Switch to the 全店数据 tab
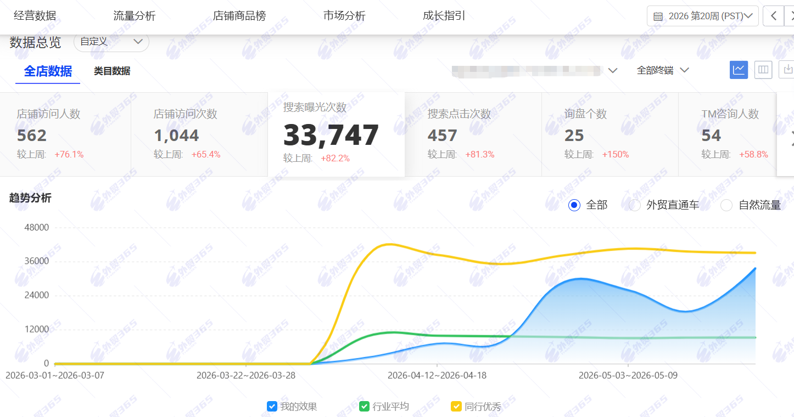The height and width of the screenshot is (417, 794). [x=48, y=71]
